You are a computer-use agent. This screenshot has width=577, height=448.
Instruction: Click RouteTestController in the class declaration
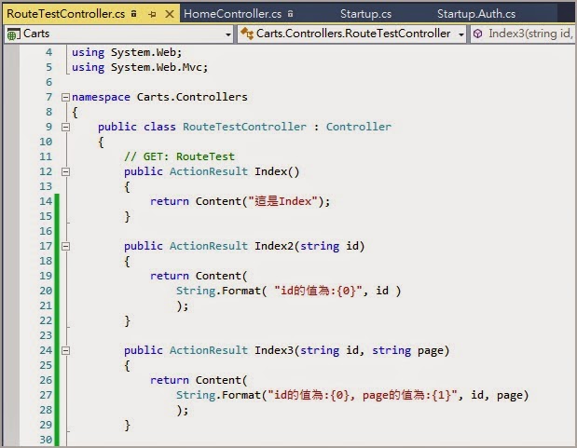pyautogui.click(x=244, y=127)
